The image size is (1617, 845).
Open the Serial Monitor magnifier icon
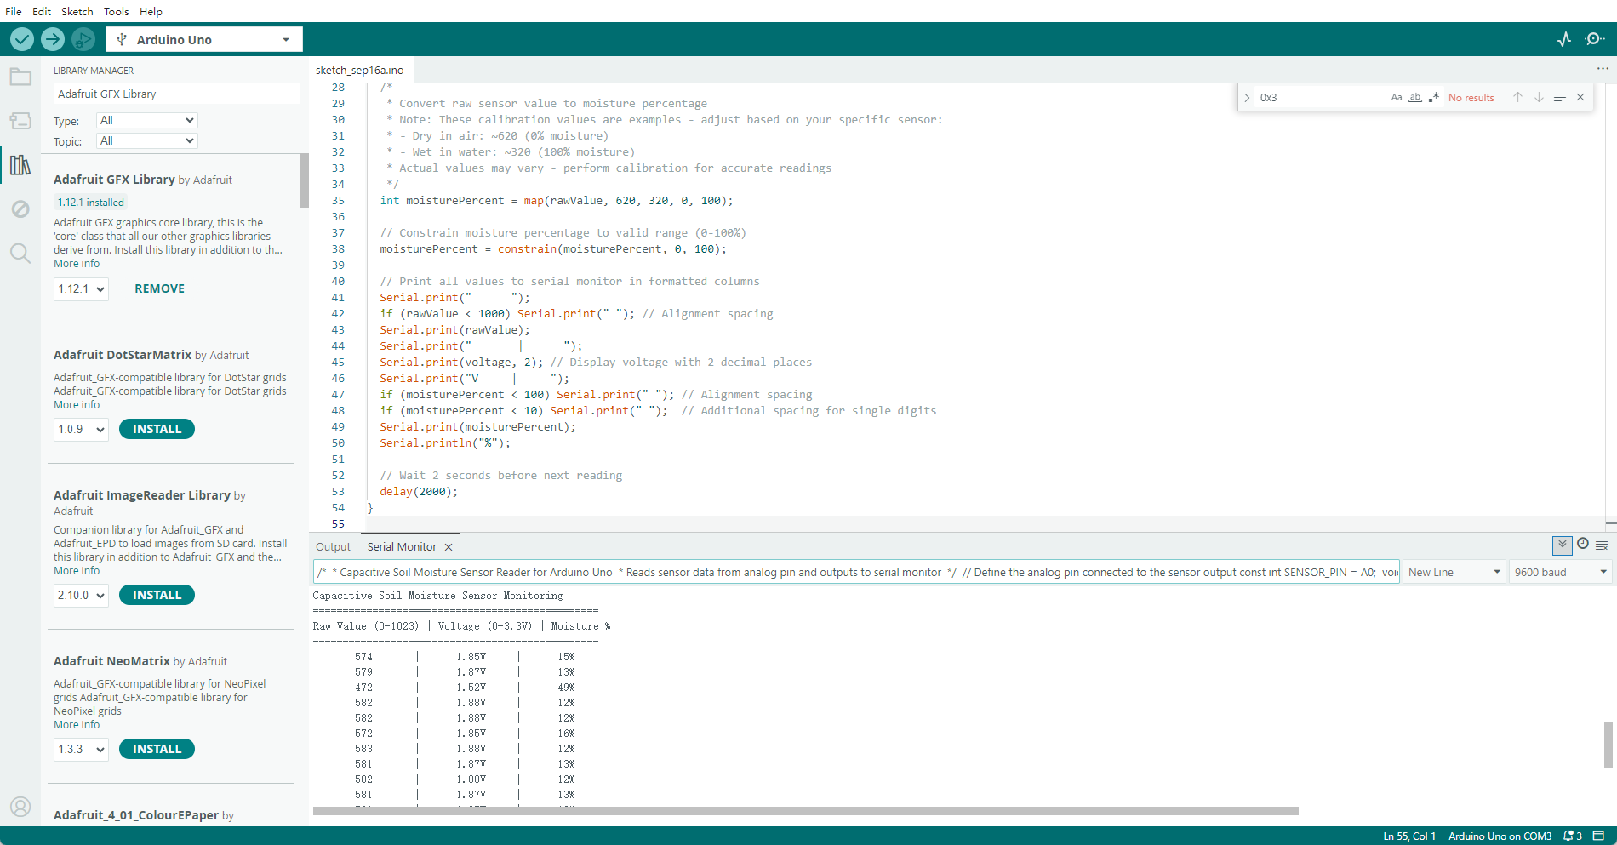pyautogui.click(x=1595, y=39)
